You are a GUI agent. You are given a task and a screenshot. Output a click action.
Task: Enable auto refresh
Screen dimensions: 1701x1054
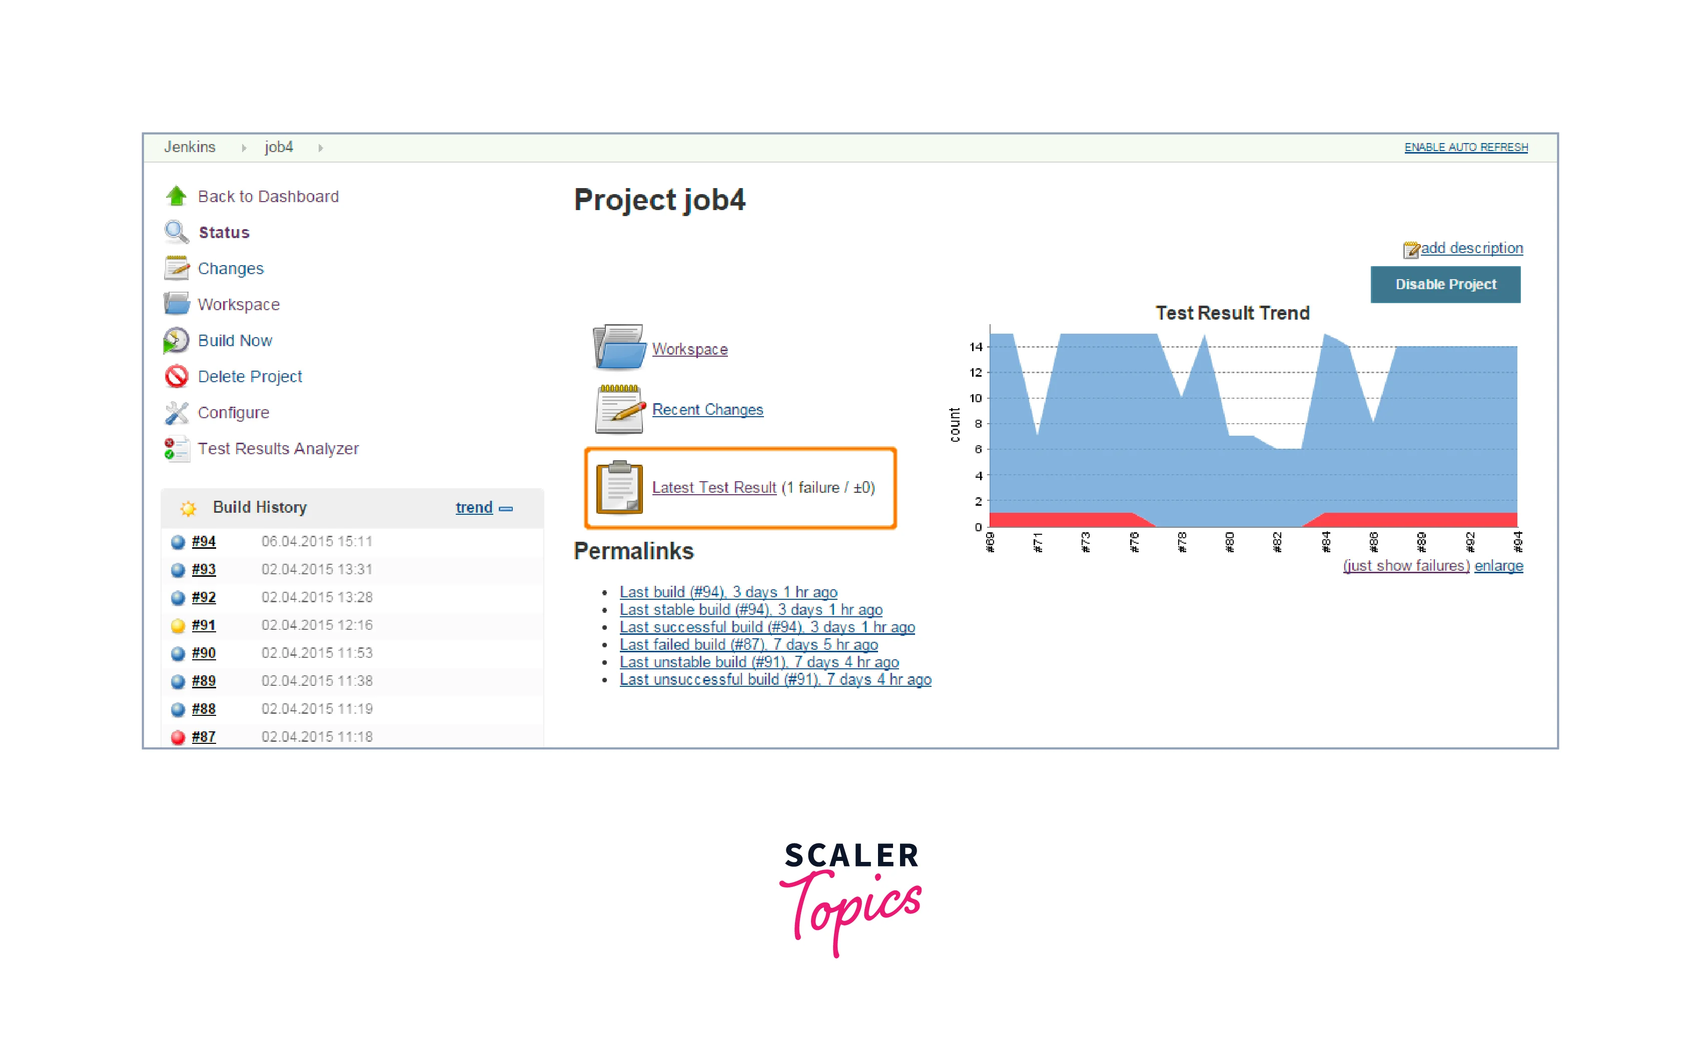1465,147
